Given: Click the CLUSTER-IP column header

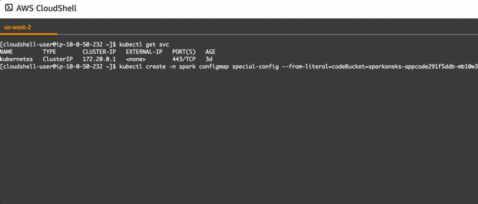Looking at the screenshot, I should 99,52.
